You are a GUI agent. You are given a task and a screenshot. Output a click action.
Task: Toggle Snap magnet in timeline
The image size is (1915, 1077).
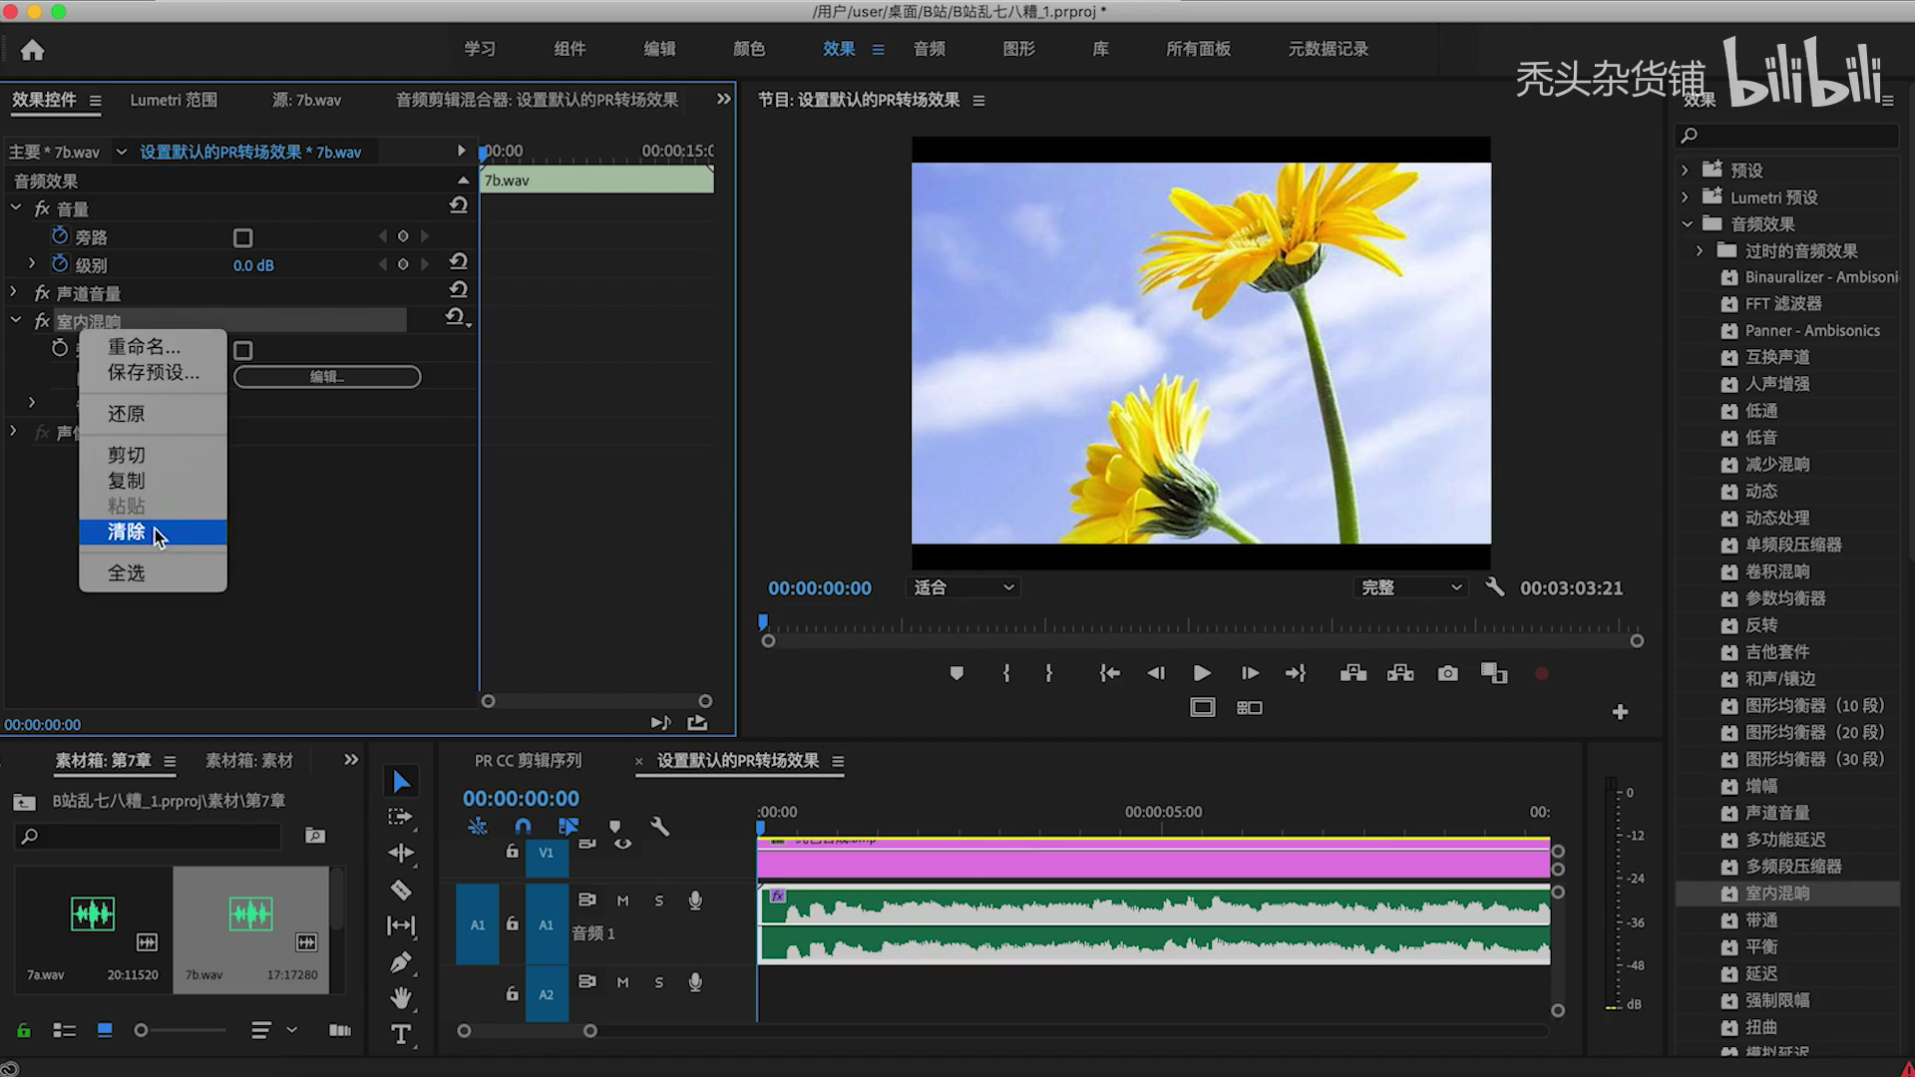pos(523,827)
